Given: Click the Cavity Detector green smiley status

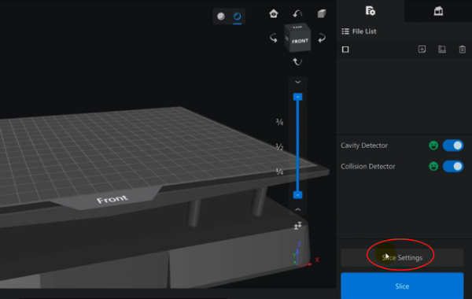Looking at the screenshot, I should (433, 146).
